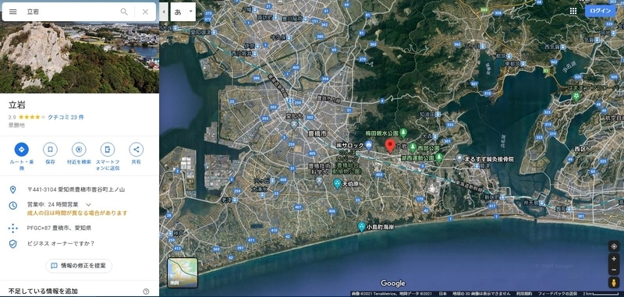The image size is (624, 297).
Task: Toggle the 地図 map layer thumbnail
Action: (183, 273)
